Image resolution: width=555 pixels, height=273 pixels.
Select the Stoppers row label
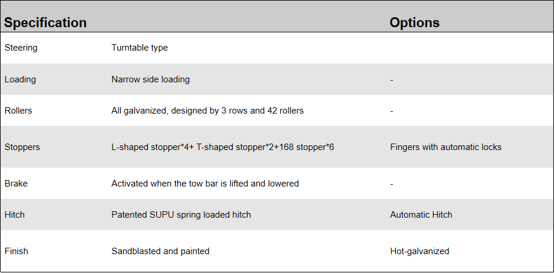click(22, 147)
